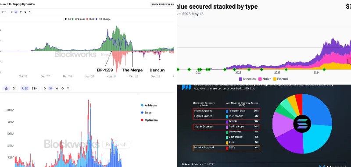Click the 'External' legend label
Image resolution: width=351 pixels, height=167 pixels.
[x=283, y=79]
